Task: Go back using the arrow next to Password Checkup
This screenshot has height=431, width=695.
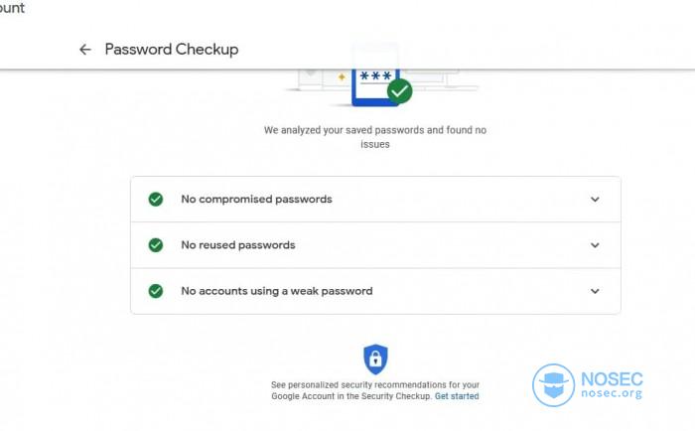Action: click(85, 50)
